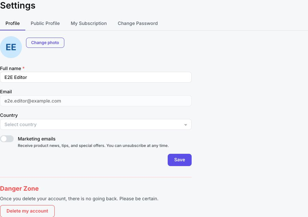The height and width of the screenshot is (217, 308).
Task: Click the EE avatar image
Action: point(11,47)
